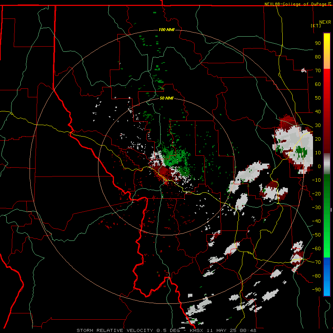Screen dimensions: 333x333
Task: Click the NEXR label above the scale
Action: pyautogui.click(x=325, y=22)
